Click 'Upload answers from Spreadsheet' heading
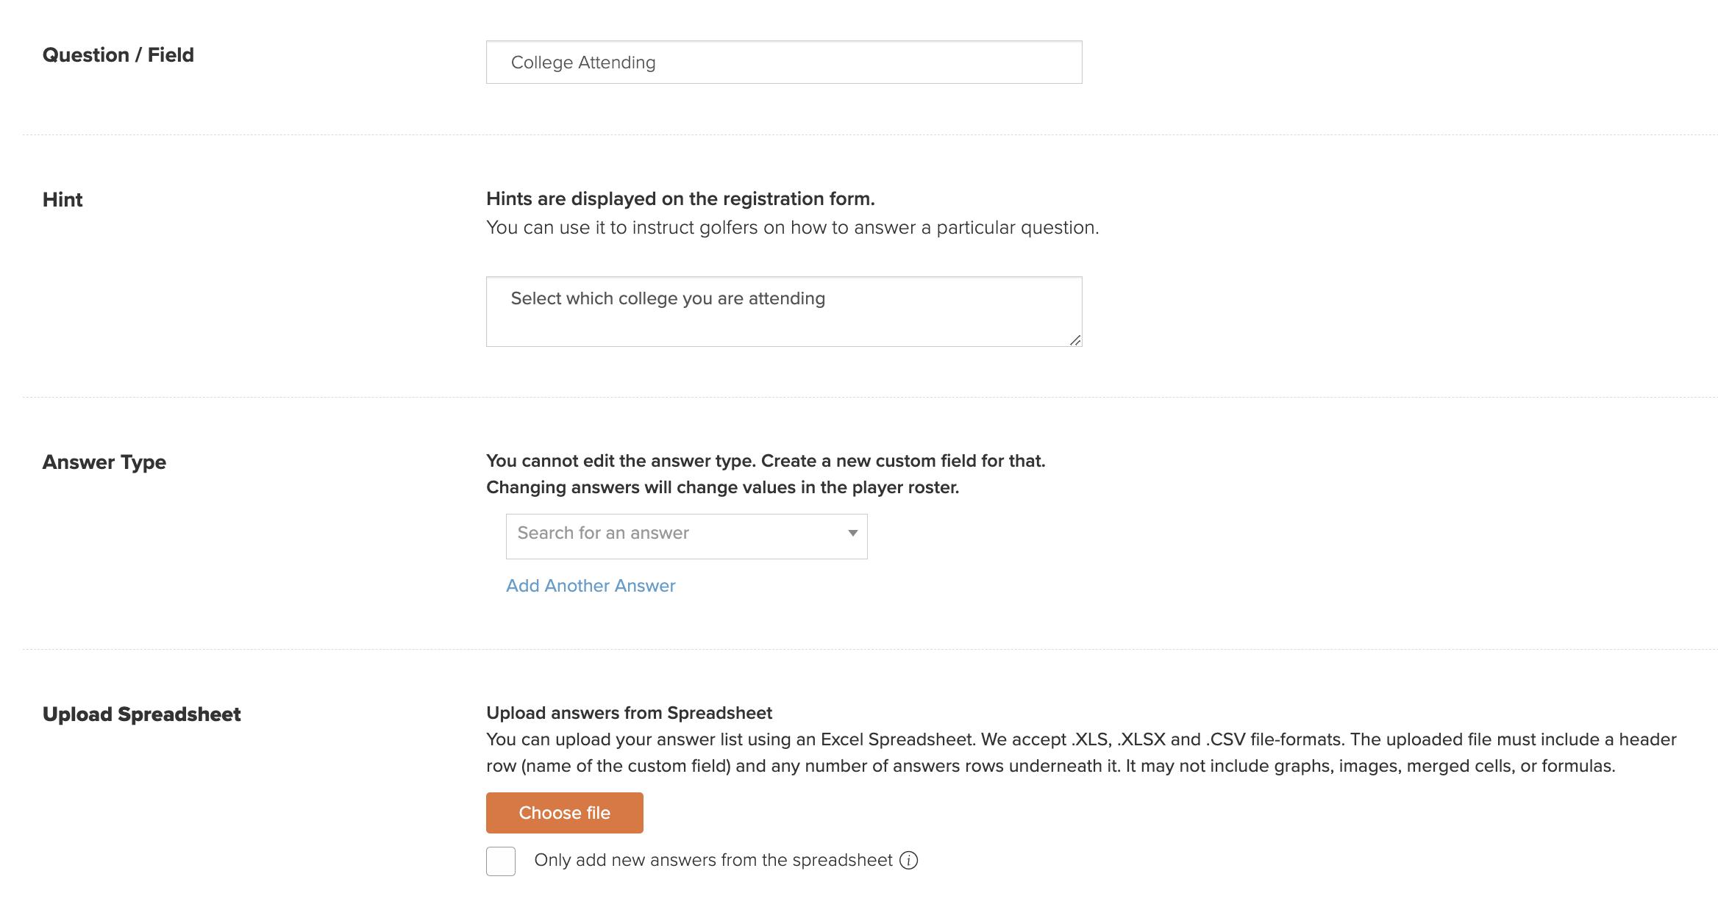The width and height of the screenshot is (1718, 907). click(x=630, y=713)
